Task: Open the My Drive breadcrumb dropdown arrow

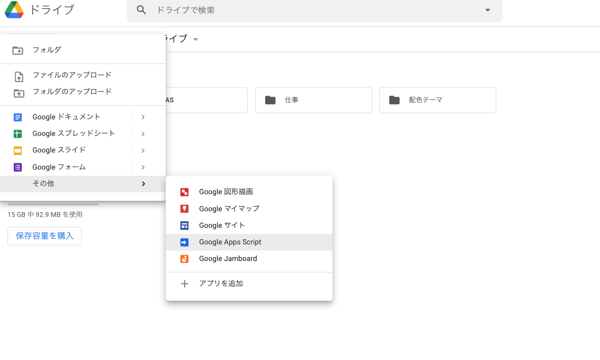Action: click(196, 39)
